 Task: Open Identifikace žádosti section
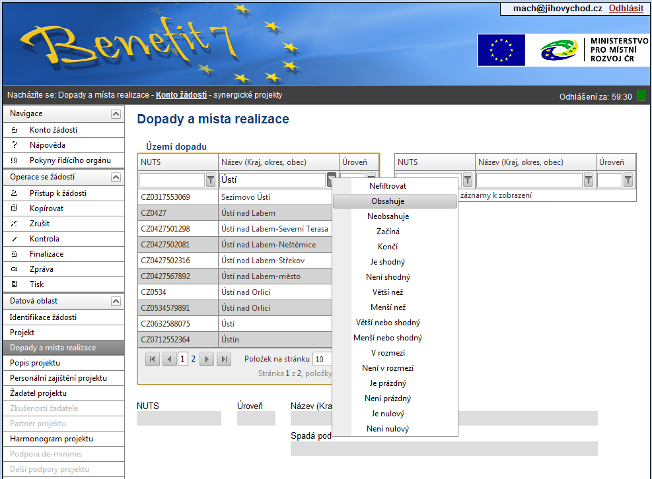tap(63, 317)
